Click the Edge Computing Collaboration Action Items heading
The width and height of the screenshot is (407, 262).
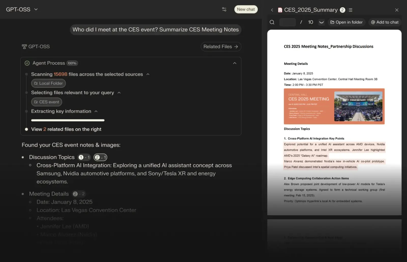316,178
